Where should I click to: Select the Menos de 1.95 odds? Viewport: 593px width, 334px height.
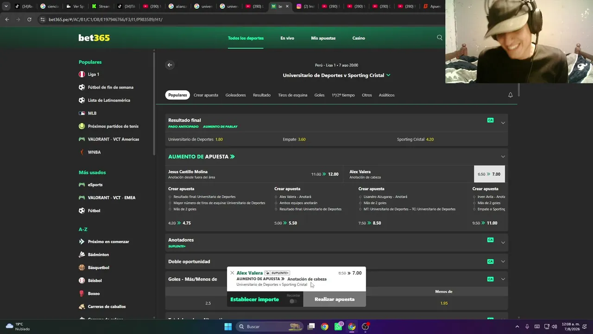(x=444, y=303)
